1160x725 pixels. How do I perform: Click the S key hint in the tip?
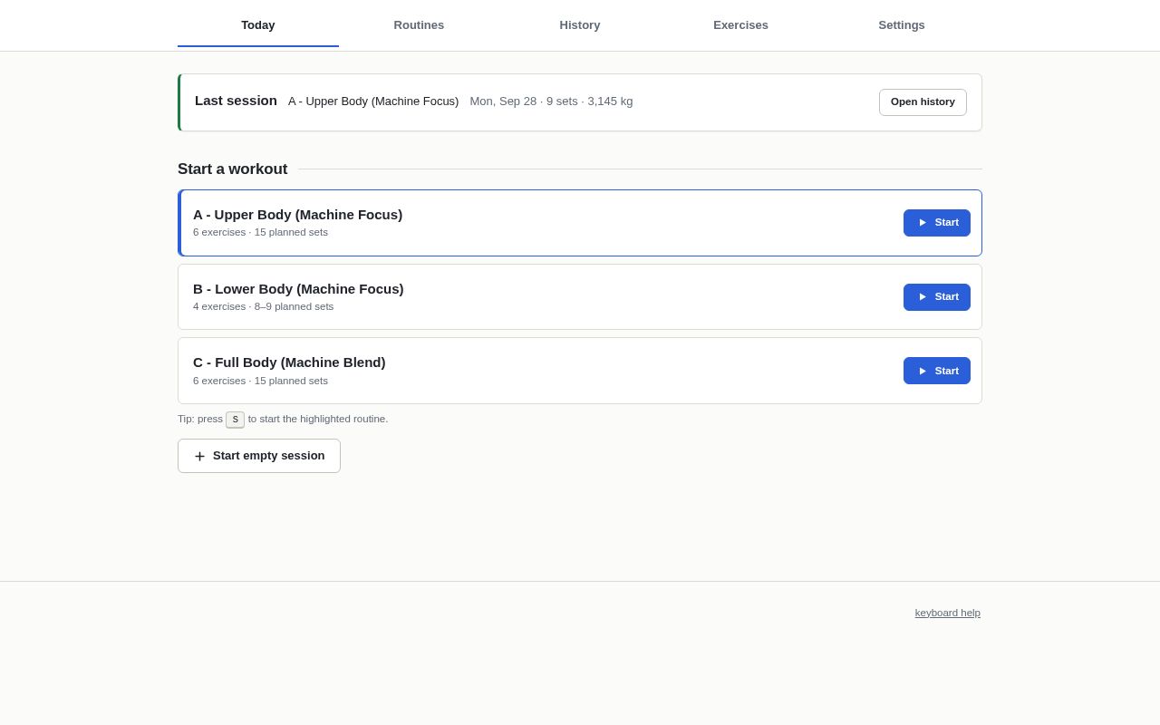click(x=236, y=420)
